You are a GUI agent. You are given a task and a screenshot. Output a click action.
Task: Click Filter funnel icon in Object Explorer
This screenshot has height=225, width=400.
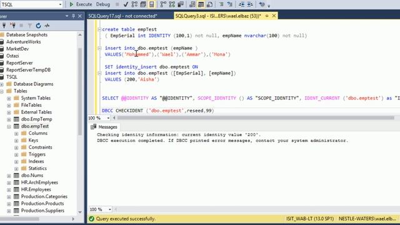point(30,26)
